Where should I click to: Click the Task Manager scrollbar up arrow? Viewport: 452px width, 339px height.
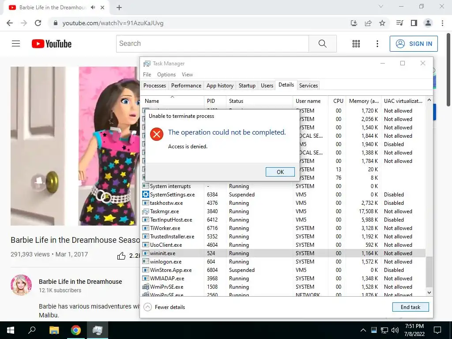[x=429, y=100]
